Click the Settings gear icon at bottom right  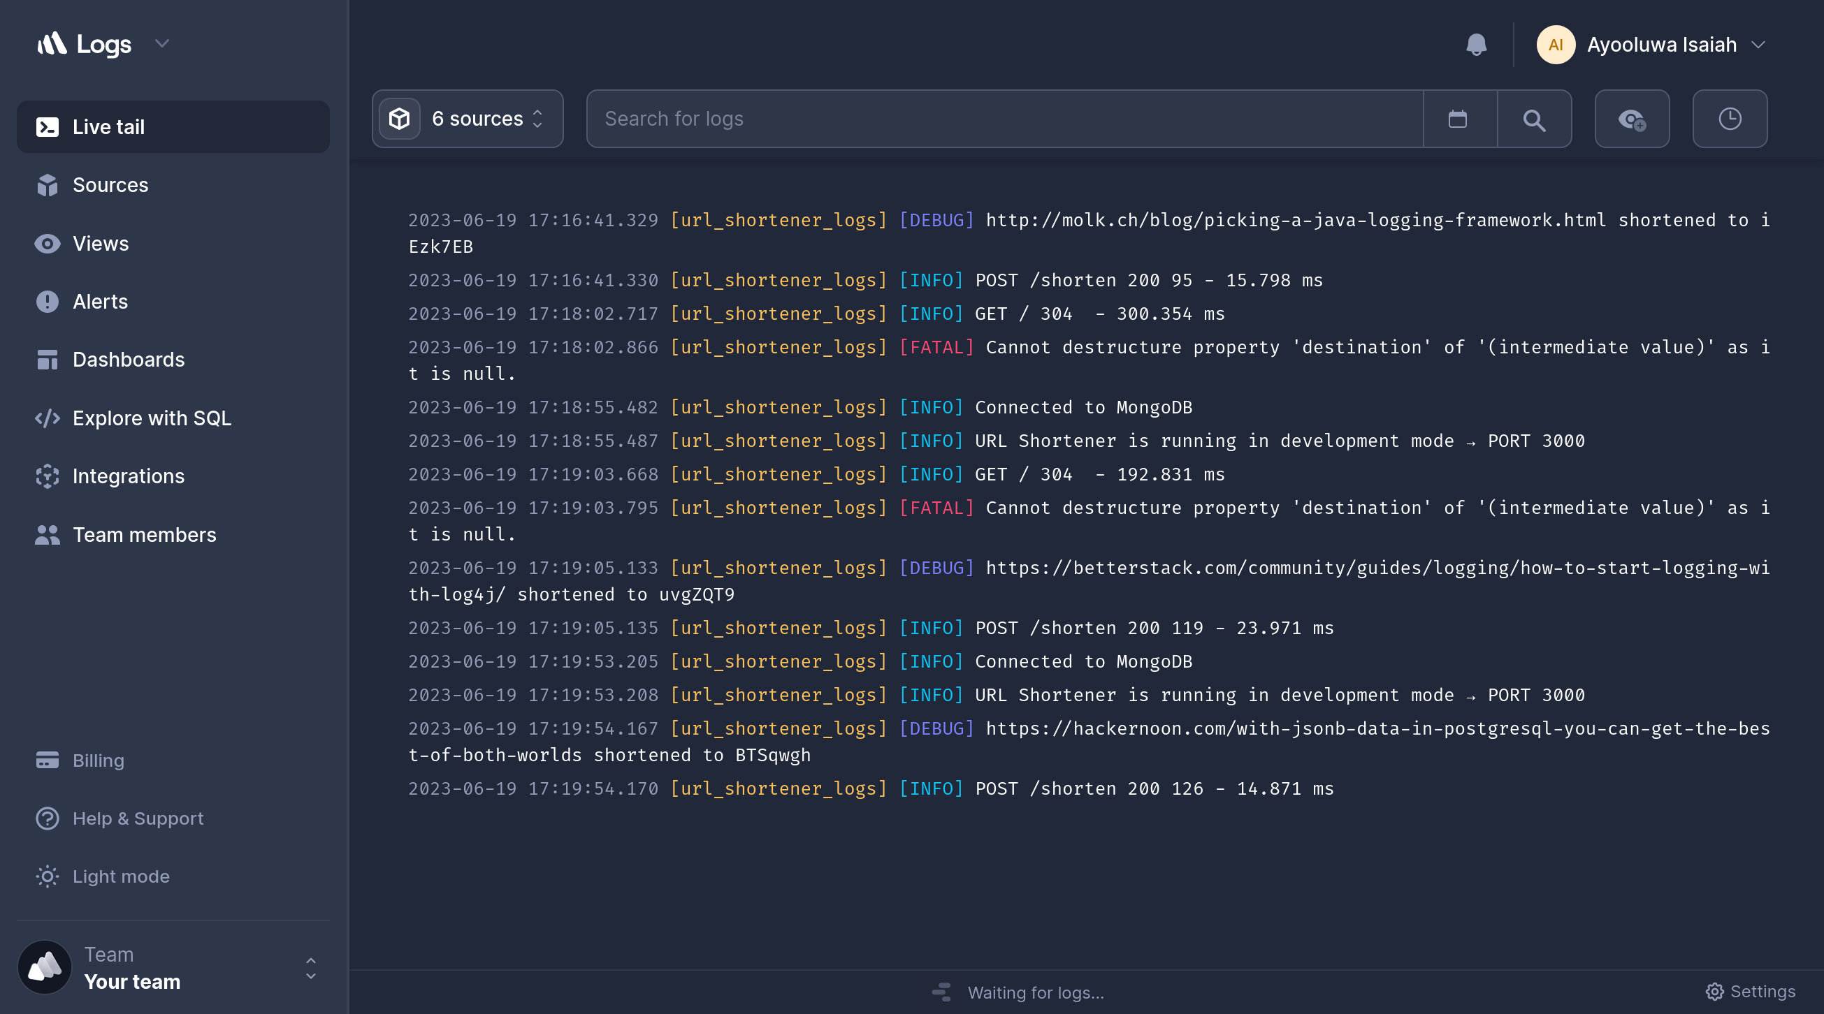point(1714,992)
